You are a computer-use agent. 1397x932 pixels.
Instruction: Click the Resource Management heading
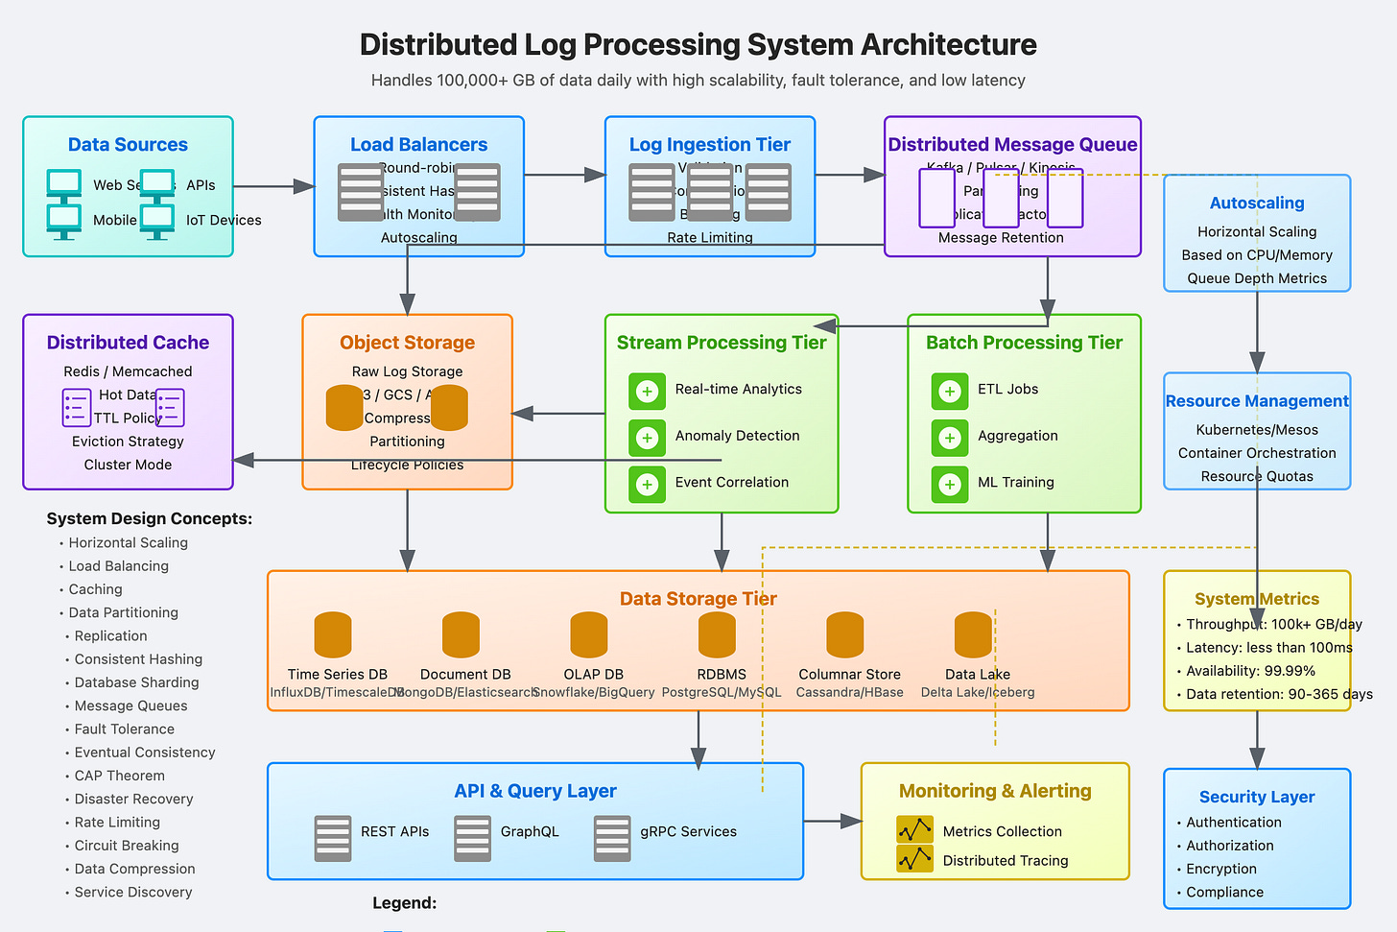1257,401
